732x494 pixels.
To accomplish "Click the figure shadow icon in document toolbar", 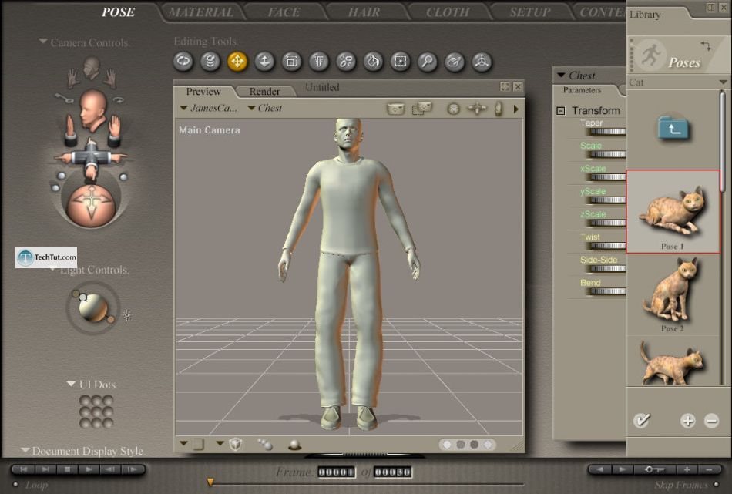I will [x=499, y=109].
